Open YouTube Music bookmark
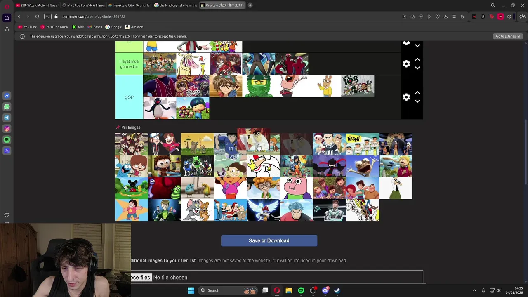This screenshot has height=297, width=528. (x=55, y=27)
